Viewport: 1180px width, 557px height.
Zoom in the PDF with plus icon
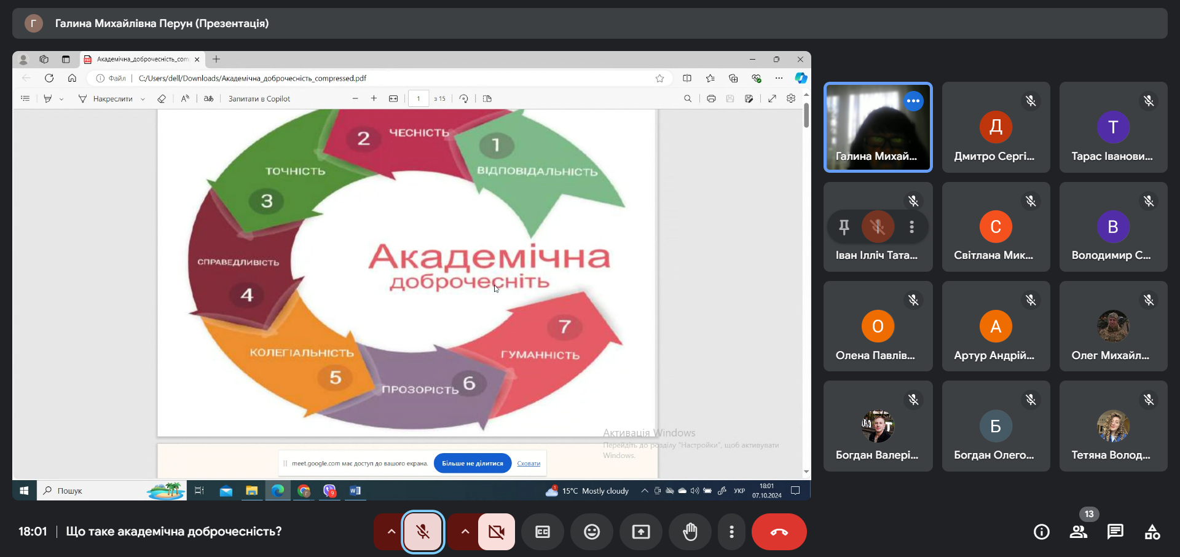374,98
